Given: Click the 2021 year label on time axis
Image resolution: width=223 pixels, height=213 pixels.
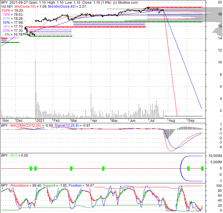Looking at the screenshot, I should tap(40, 121).
